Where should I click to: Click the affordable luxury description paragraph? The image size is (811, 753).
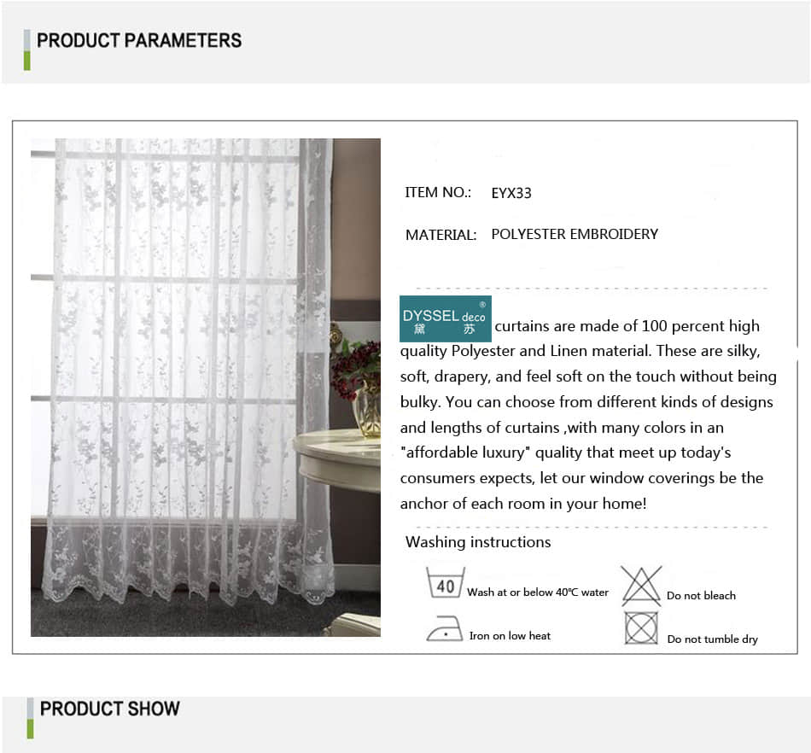(588, 415)
